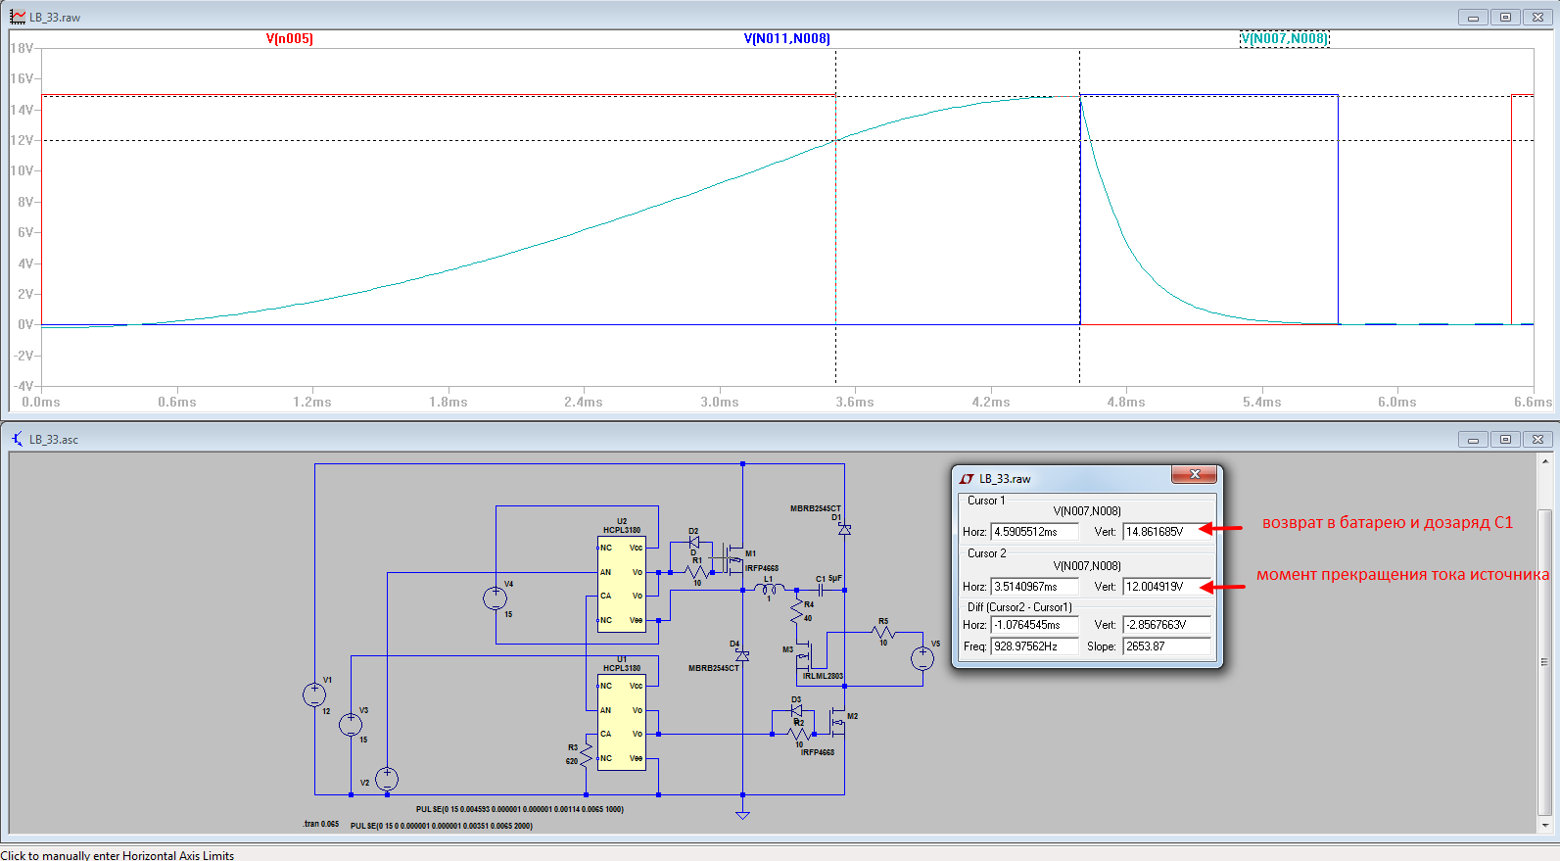Click the Cursor 2 Vert value field
The height and width of the screenshot is (861, 1560).
coord(1165,587)
